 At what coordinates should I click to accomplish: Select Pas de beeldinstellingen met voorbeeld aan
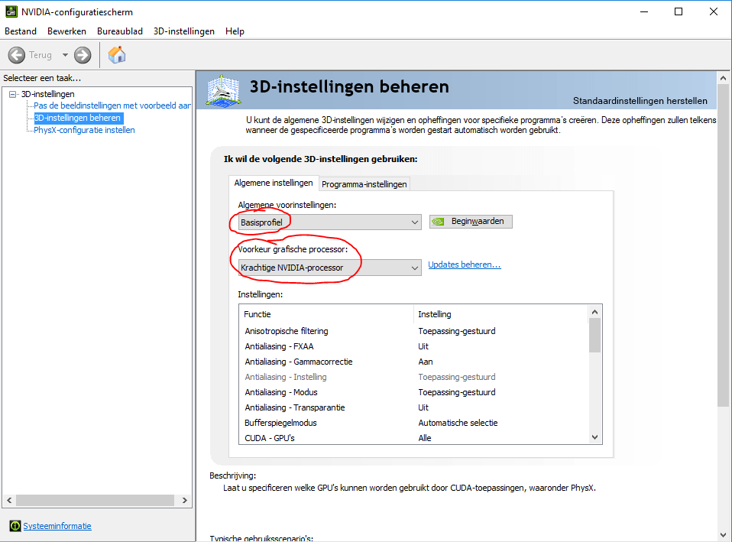click(112, 105)
